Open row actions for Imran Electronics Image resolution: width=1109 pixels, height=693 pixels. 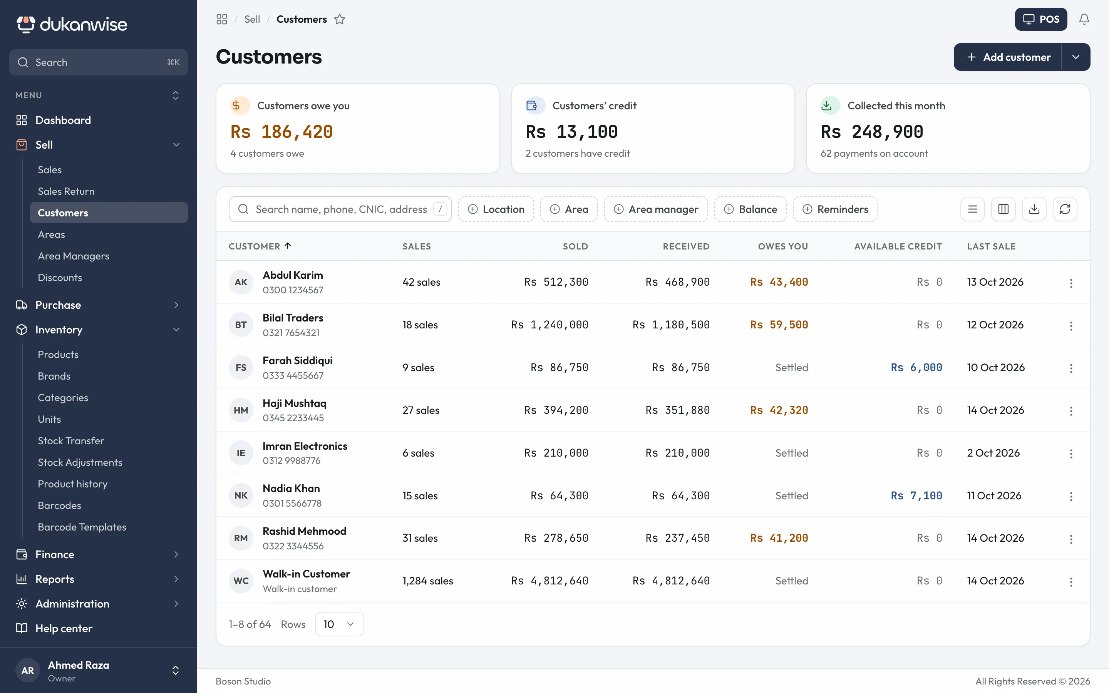point(1071,453)
